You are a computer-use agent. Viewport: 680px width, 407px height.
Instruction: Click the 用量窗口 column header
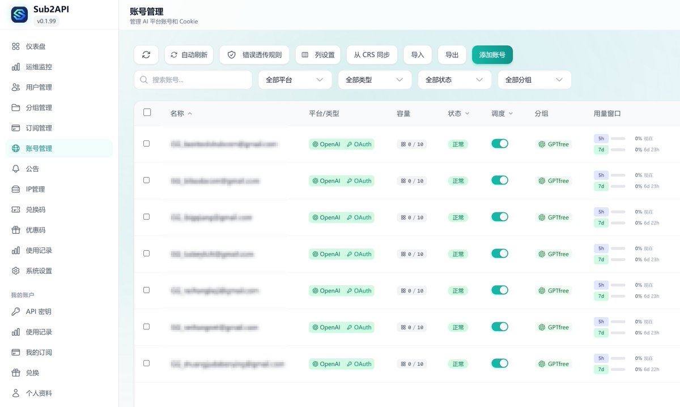tap(607, 113)
